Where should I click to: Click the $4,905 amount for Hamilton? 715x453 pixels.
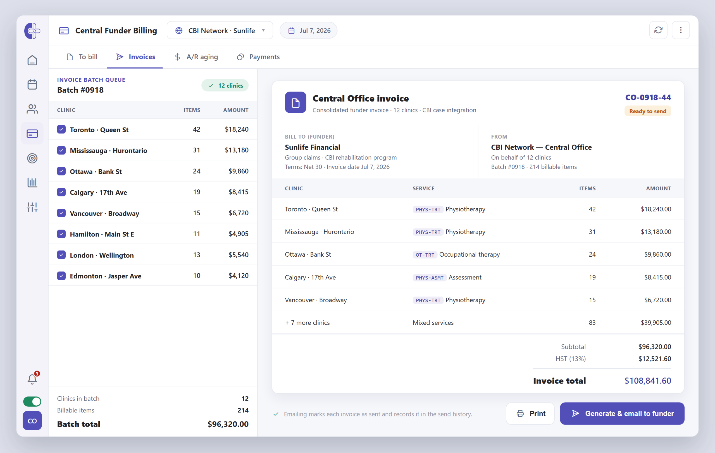[238, 234]
